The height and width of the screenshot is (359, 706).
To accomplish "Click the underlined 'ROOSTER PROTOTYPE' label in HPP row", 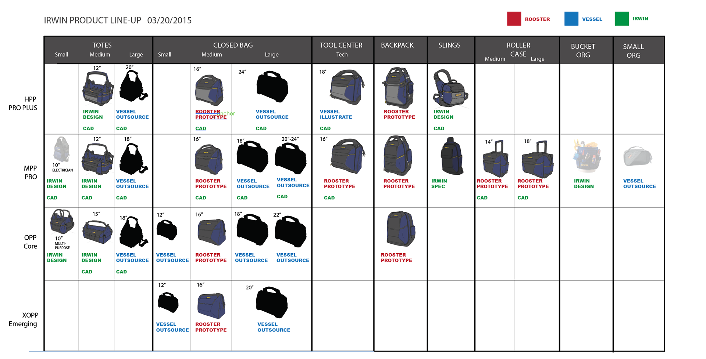I will coord(211,114).
